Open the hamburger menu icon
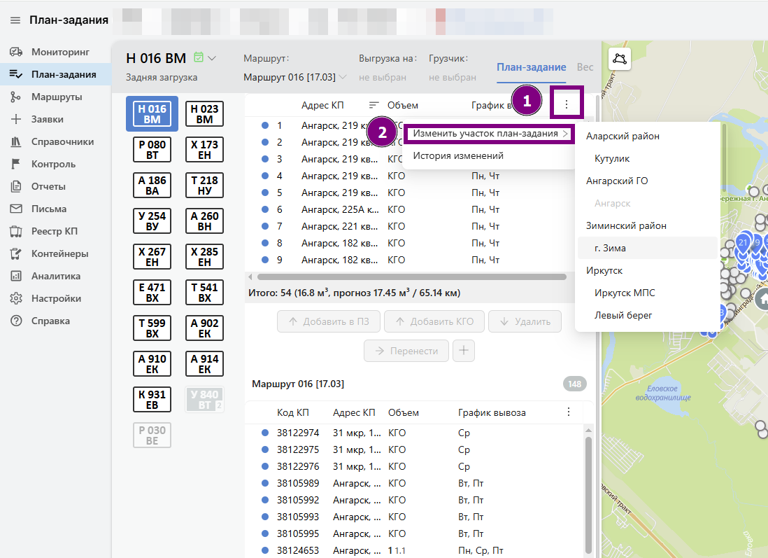Screen dimensions: 768x558 click(x=15, y=20)
